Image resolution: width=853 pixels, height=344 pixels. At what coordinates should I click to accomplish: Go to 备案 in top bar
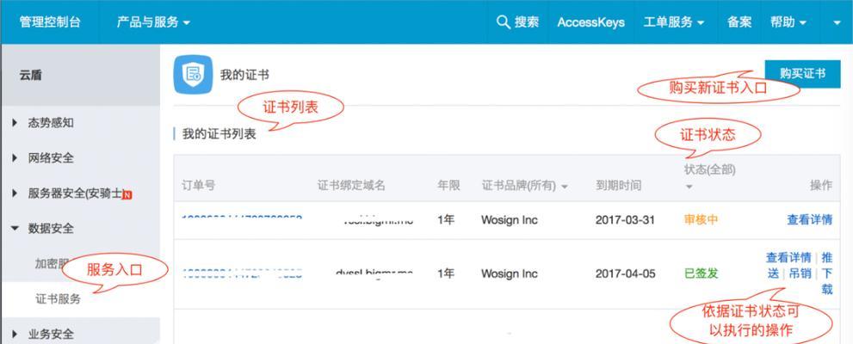(x=739, y=21)
